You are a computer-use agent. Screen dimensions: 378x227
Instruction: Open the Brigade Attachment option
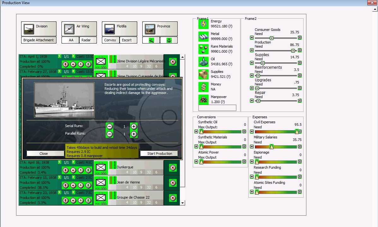[x=38, y=40]
